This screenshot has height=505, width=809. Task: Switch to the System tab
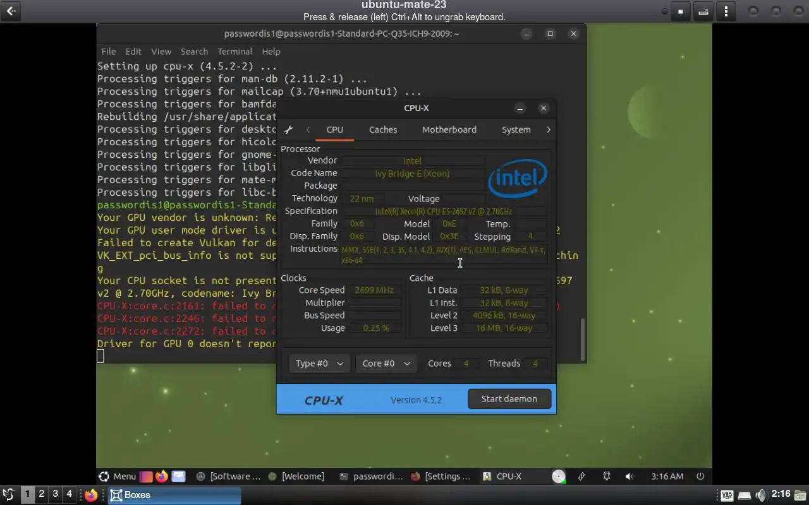516,129
